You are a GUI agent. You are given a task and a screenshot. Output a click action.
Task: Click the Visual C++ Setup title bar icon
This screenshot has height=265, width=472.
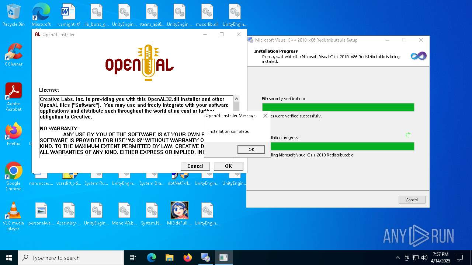pos(250,40)
